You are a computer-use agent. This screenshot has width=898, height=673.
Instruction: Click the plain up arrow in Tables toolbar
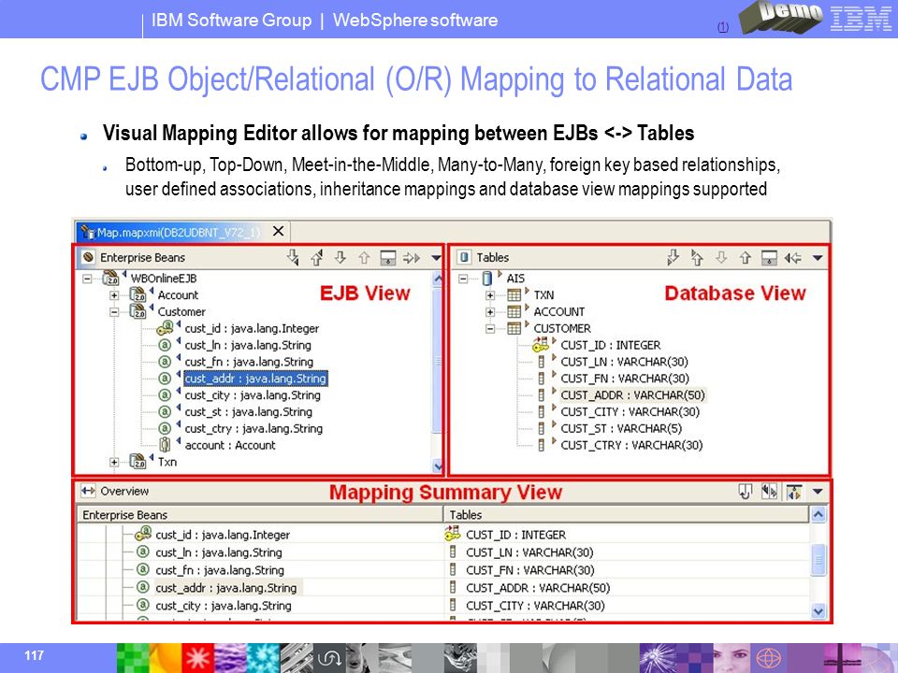[x=745, y=258]
